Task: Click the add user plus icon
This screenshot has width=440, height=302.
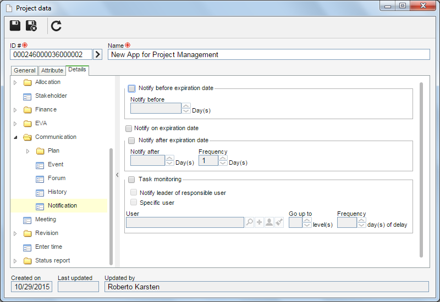Action: (x=259, y=222)
